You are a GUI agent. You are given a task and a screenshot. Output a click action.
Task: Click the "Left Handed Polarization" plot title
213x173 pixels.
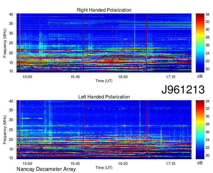[x=104, y=97]
